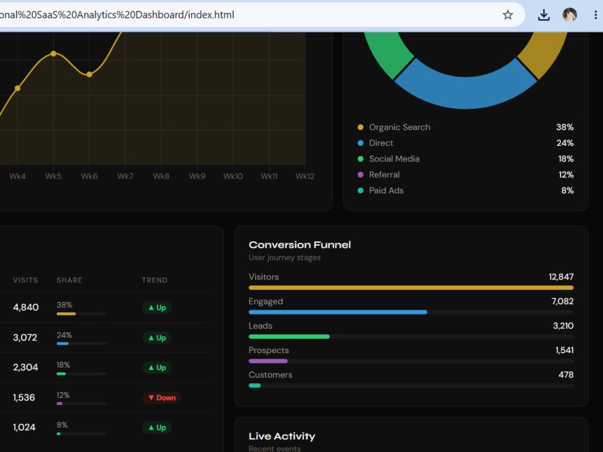
Task: Open the Chrome profile avatar
Action: (570, 15)
